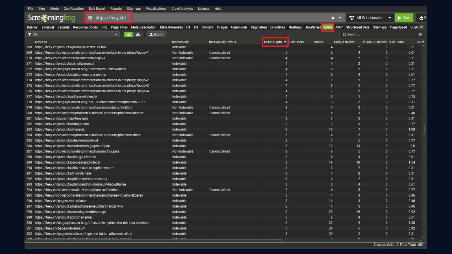Click the Export button
This screenshot has width=452, height=254.
(x=156, y=34)
